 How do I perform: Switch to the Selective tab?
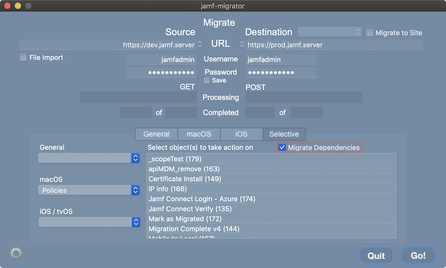click(x=284, y=134)
